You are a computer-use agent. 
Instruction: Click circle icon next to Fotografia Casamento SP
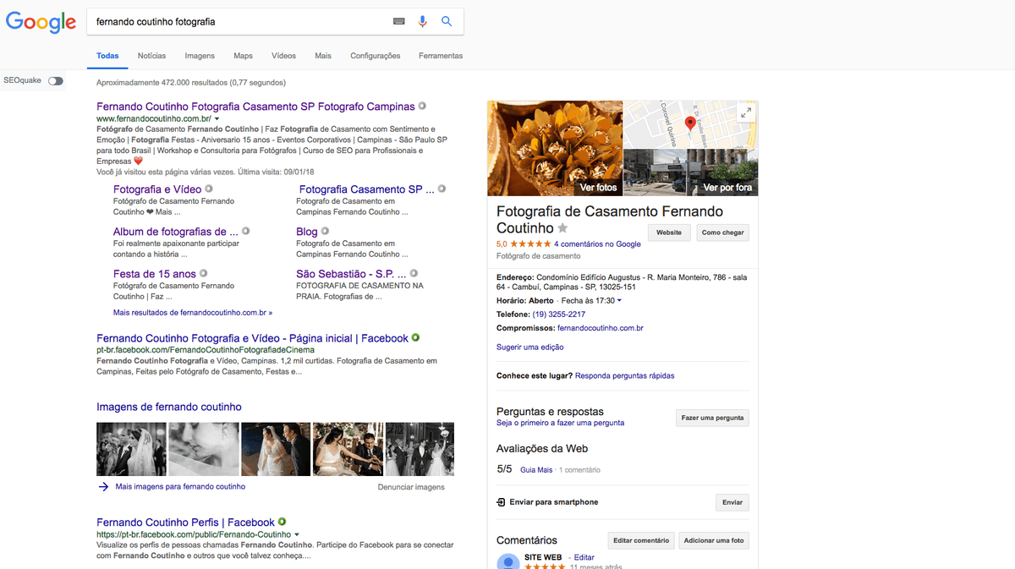pos(442,189)
